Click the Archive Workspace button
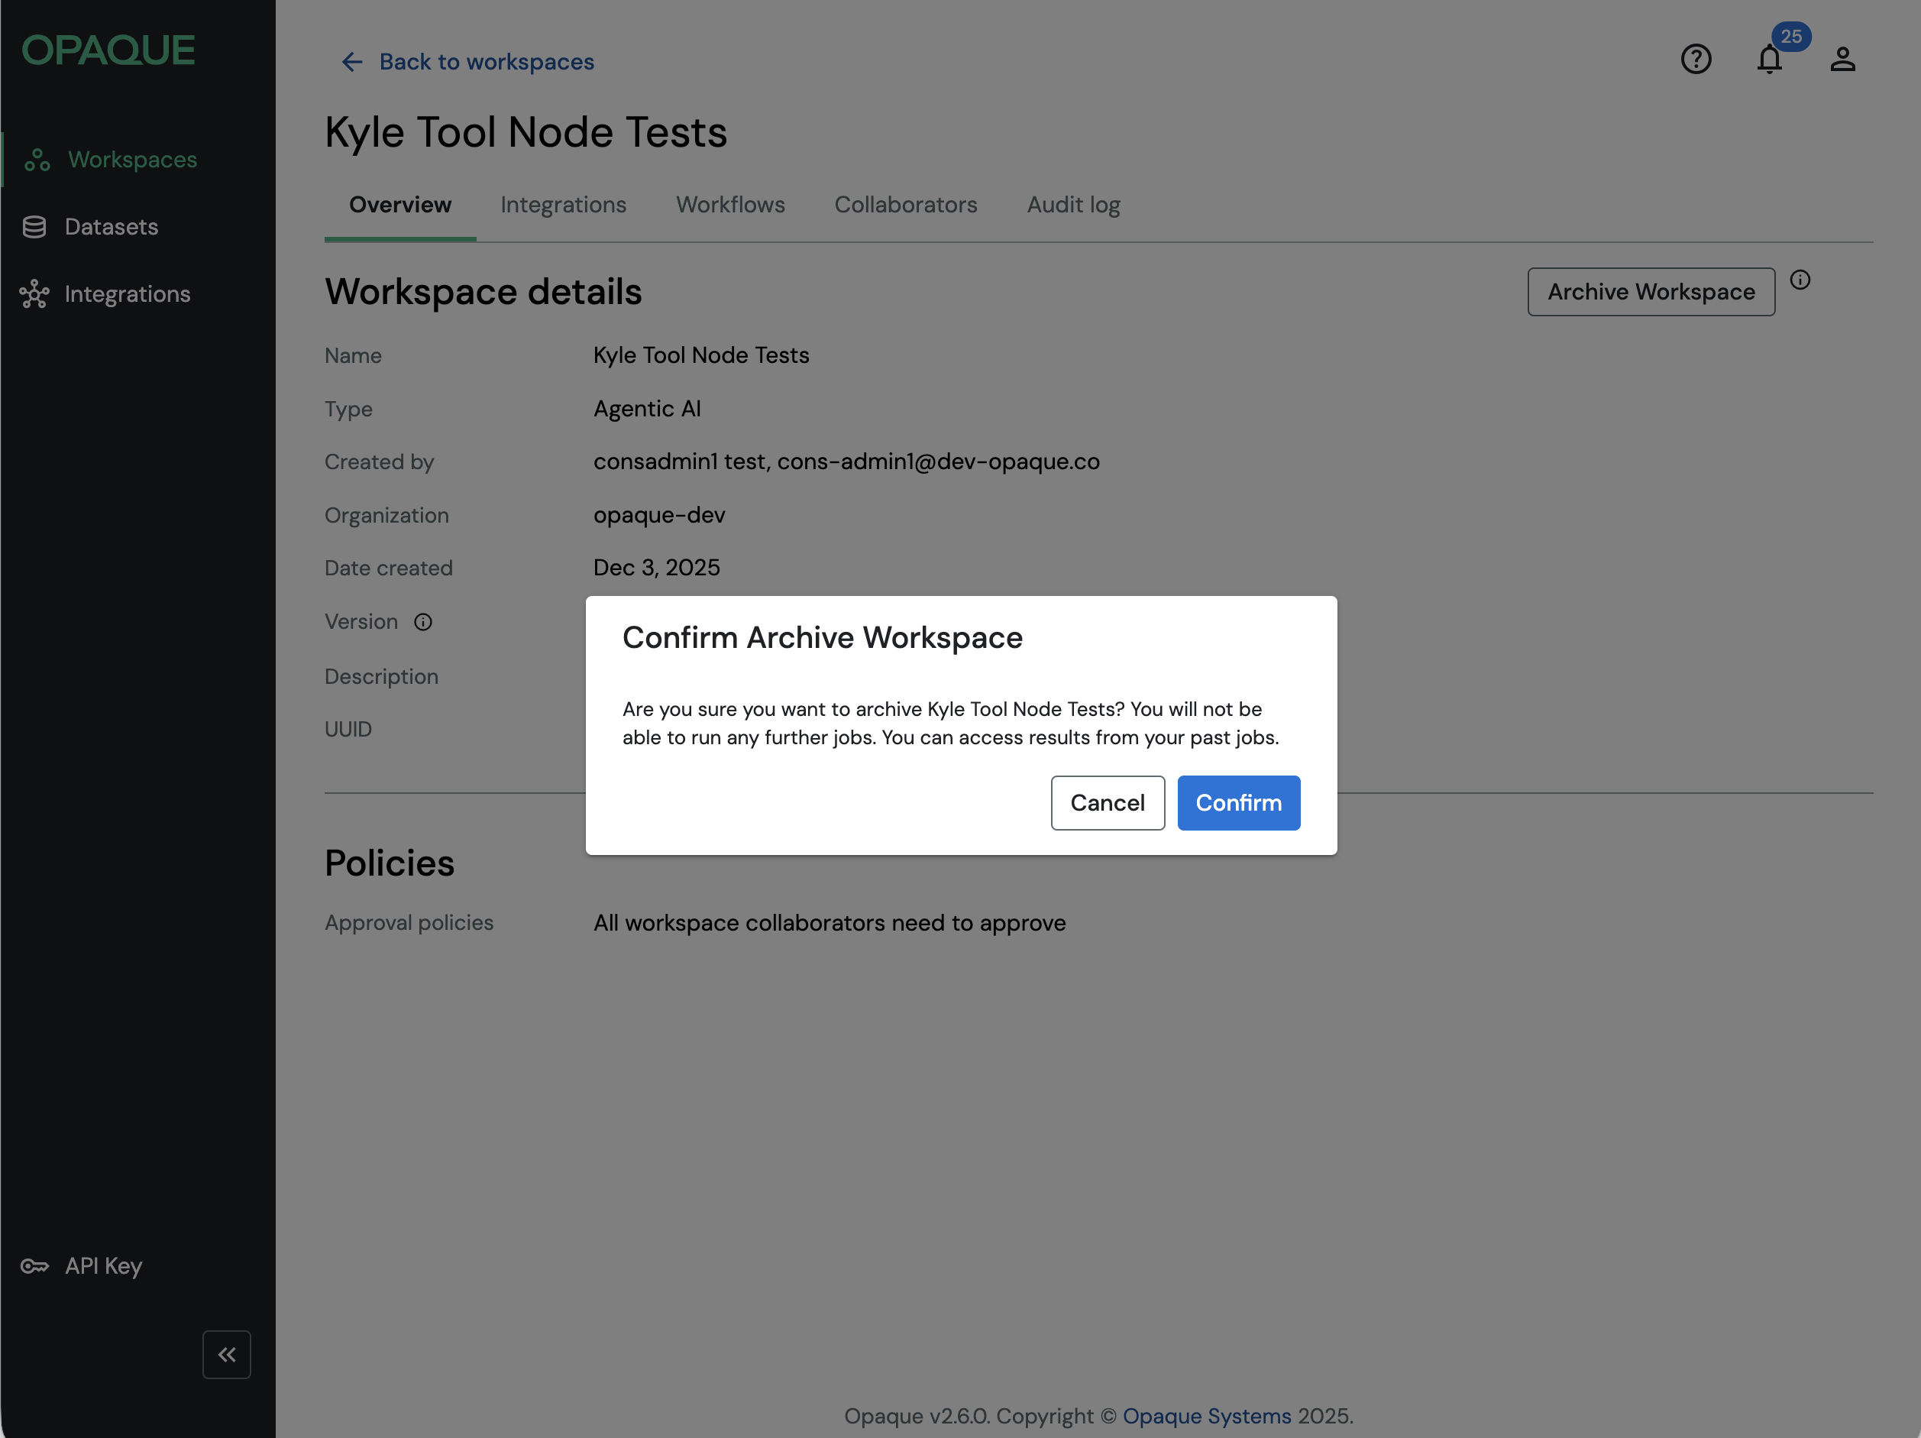This screenshot has width=1921, height=1438. point(1650,292)
